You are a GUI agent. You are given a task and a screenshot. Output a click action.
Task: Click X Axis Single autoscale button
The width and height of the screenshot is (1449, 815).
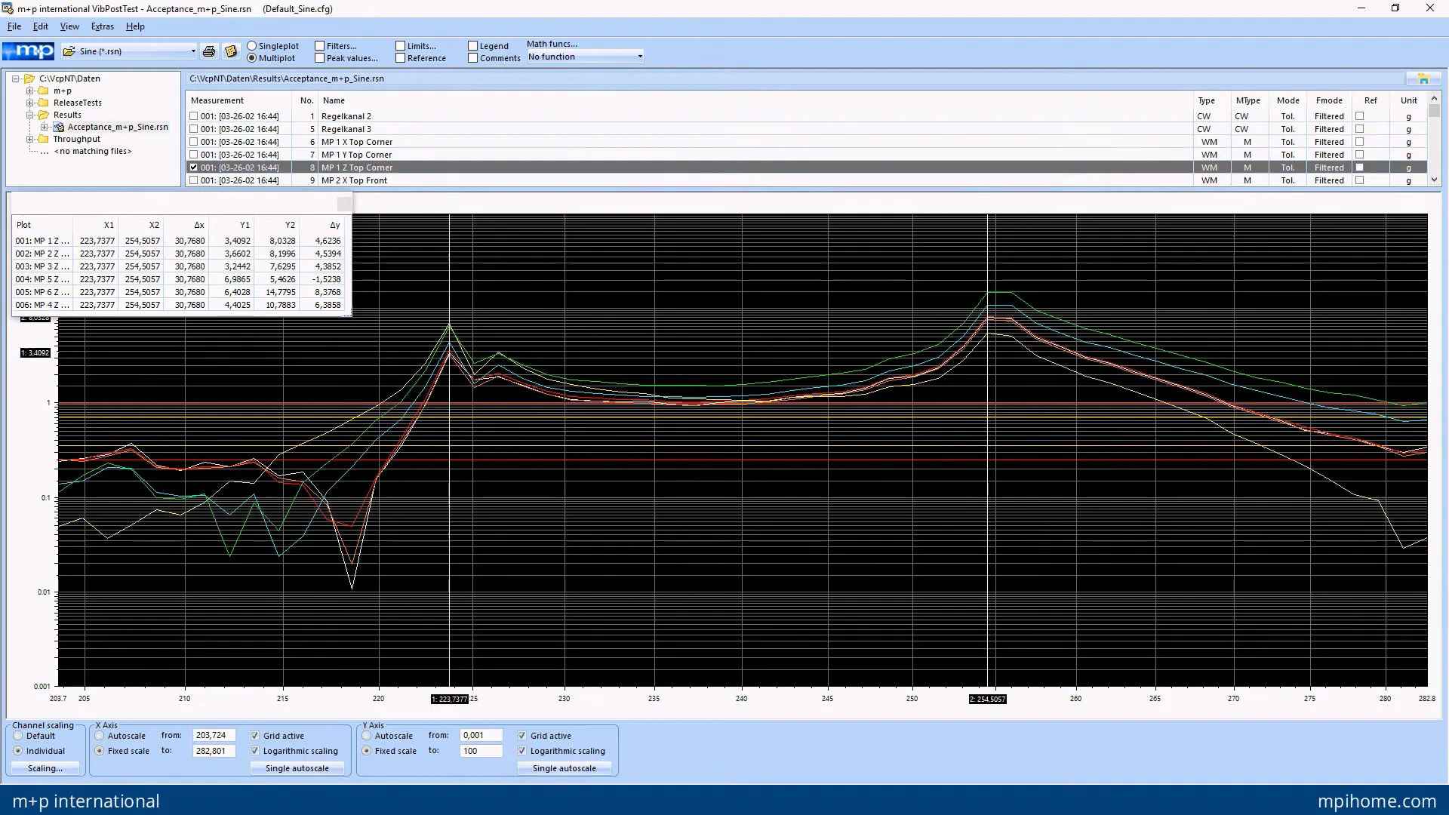click(x=297, y=768)
